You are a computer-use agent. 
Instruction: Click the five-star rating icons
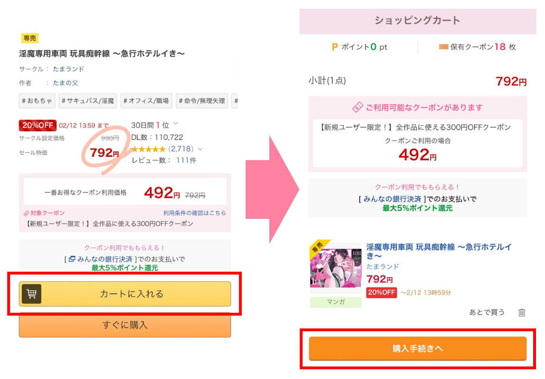click(148, 149)
